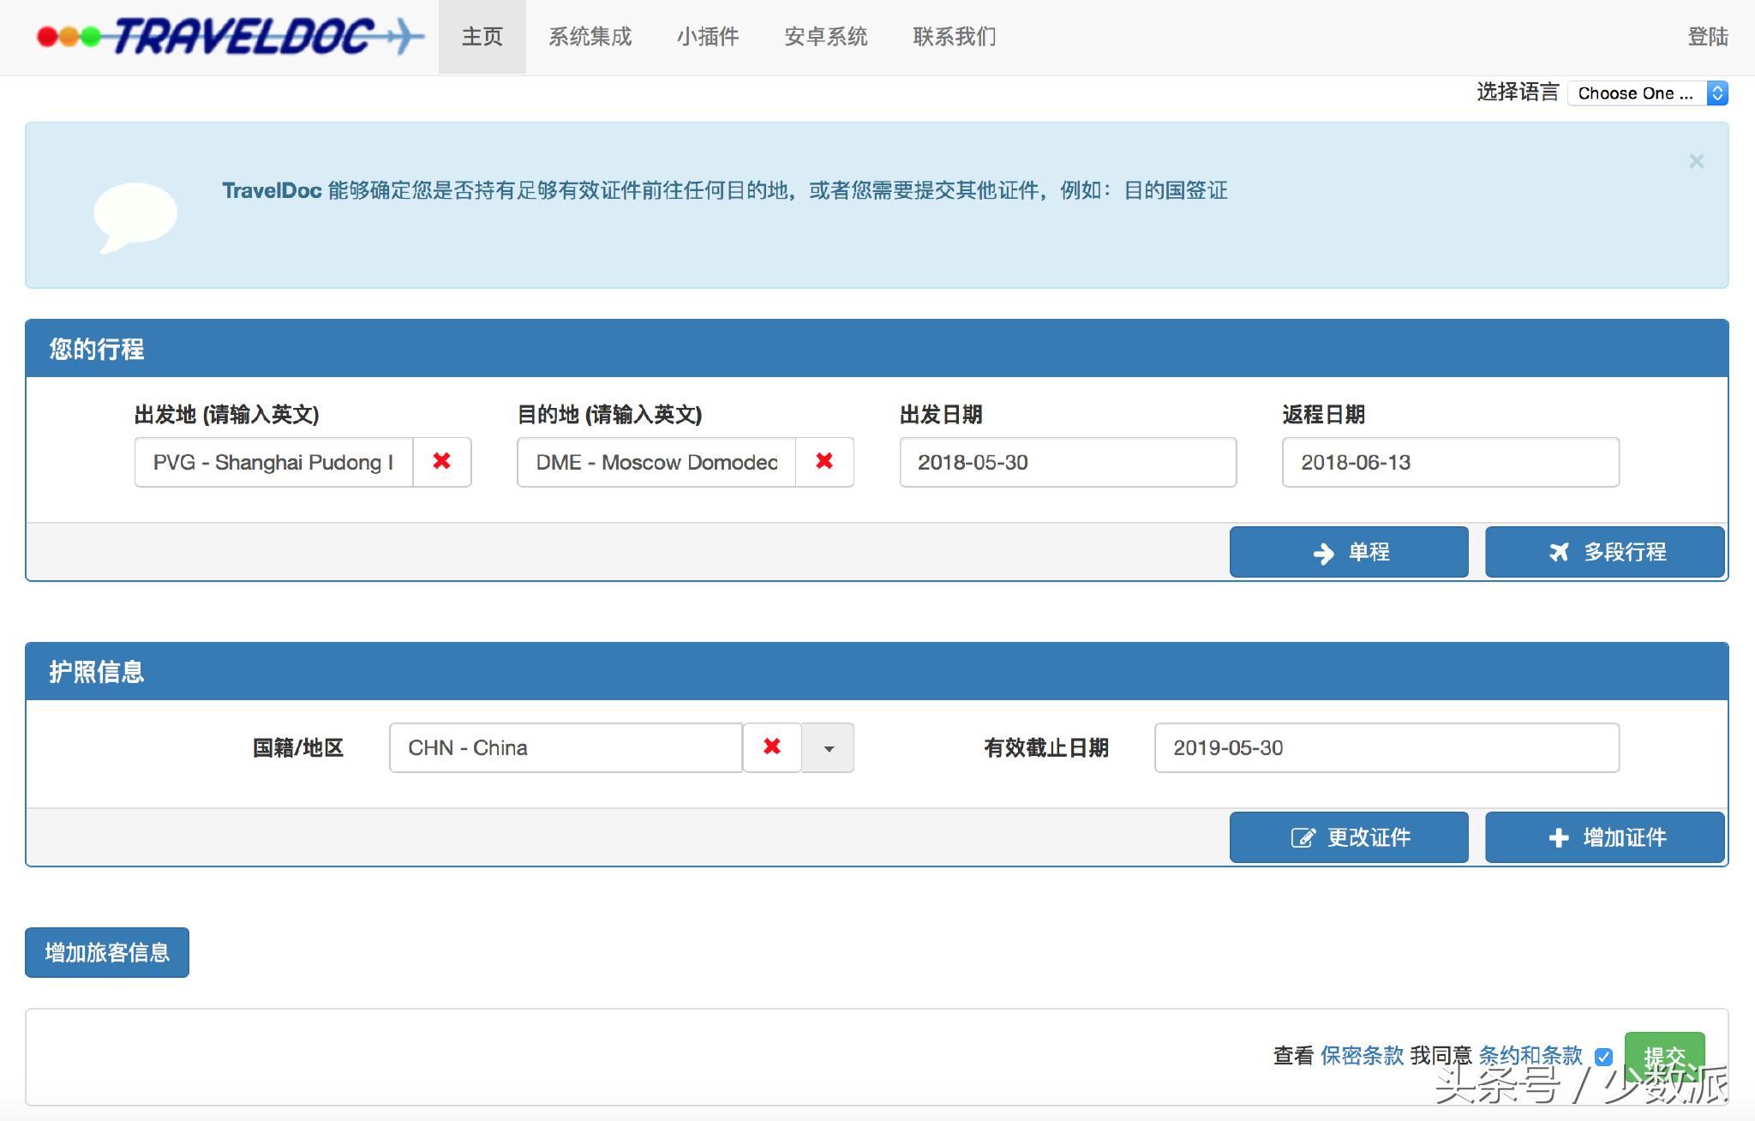The image size is (1755, 1121).
Task: Click the 增加旅客信息 add passenger button
Action: (107, 952)
